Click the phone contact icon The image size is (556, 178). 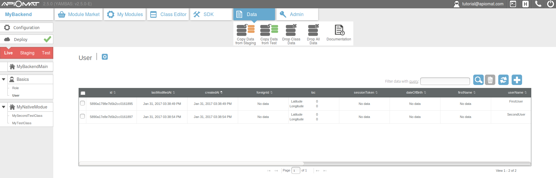click(x=538, y=4)
